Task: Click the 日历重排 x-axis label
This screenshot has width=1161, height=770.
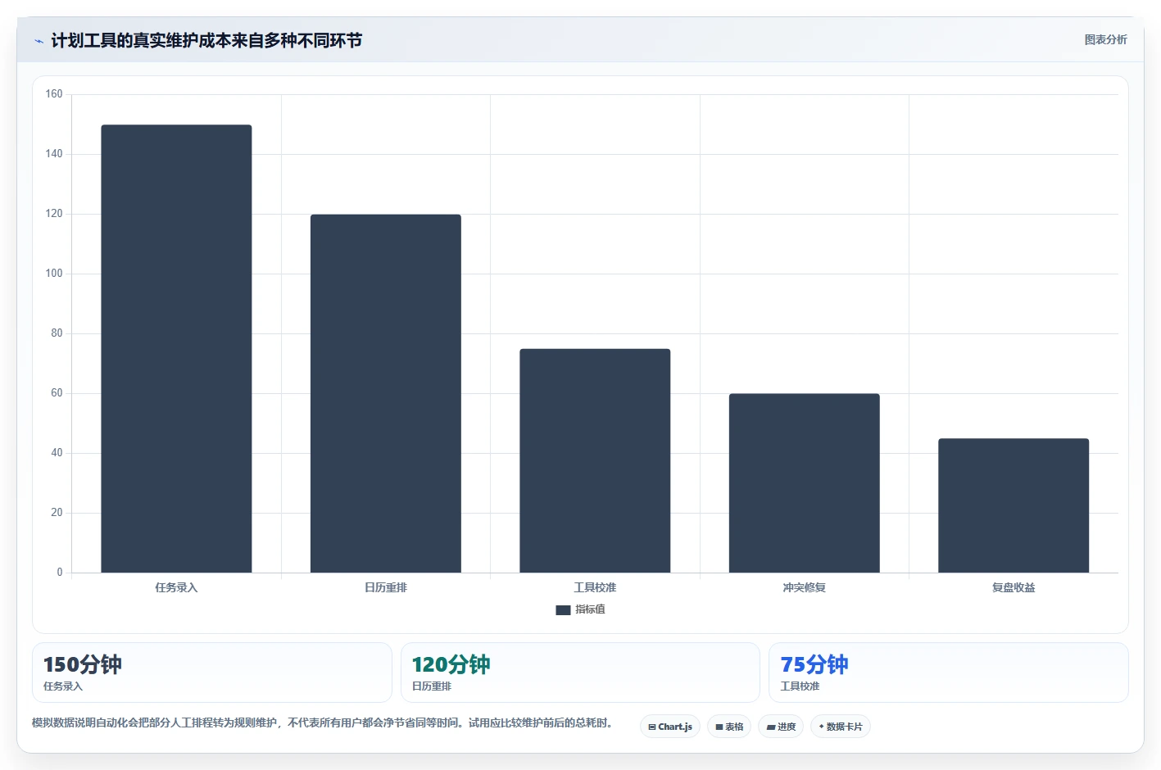Action: tap(386, 587)
